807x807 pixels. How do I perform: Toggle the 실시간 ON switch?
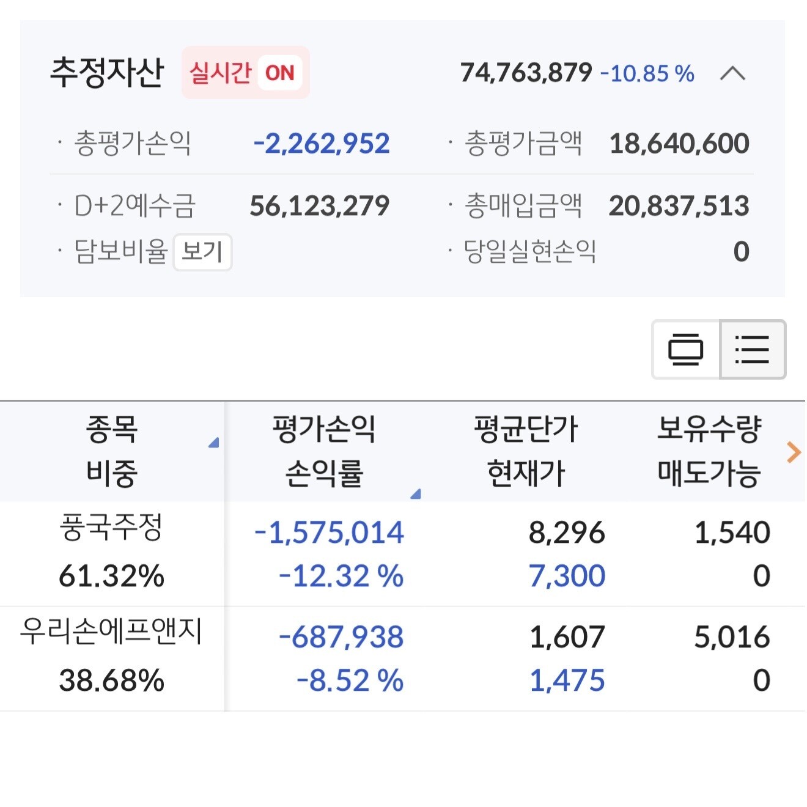click(x=246, y=73)
